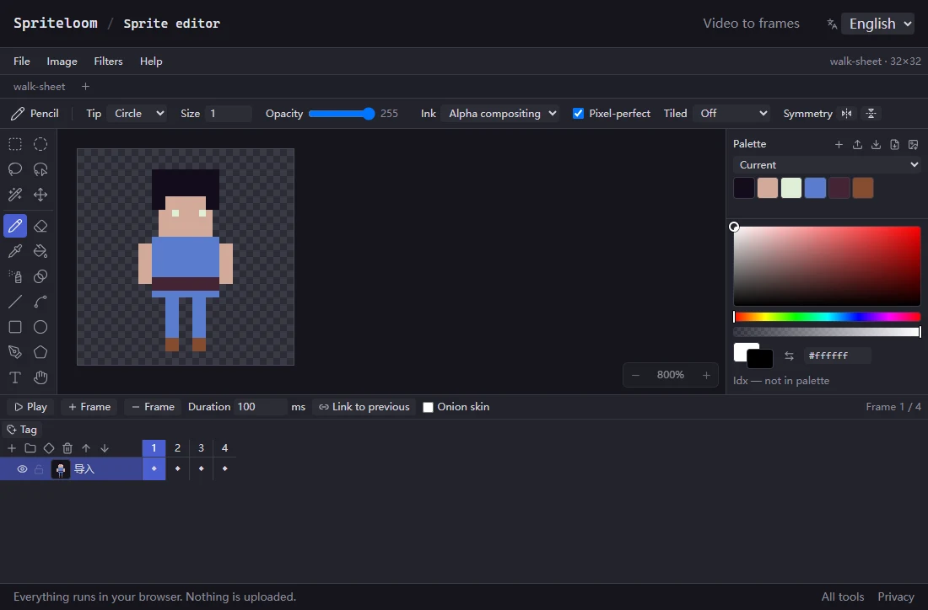The width and height of the screenshot is (928, 610).
Task: Create a new layer group folder
Action: (x=30, y=448)
